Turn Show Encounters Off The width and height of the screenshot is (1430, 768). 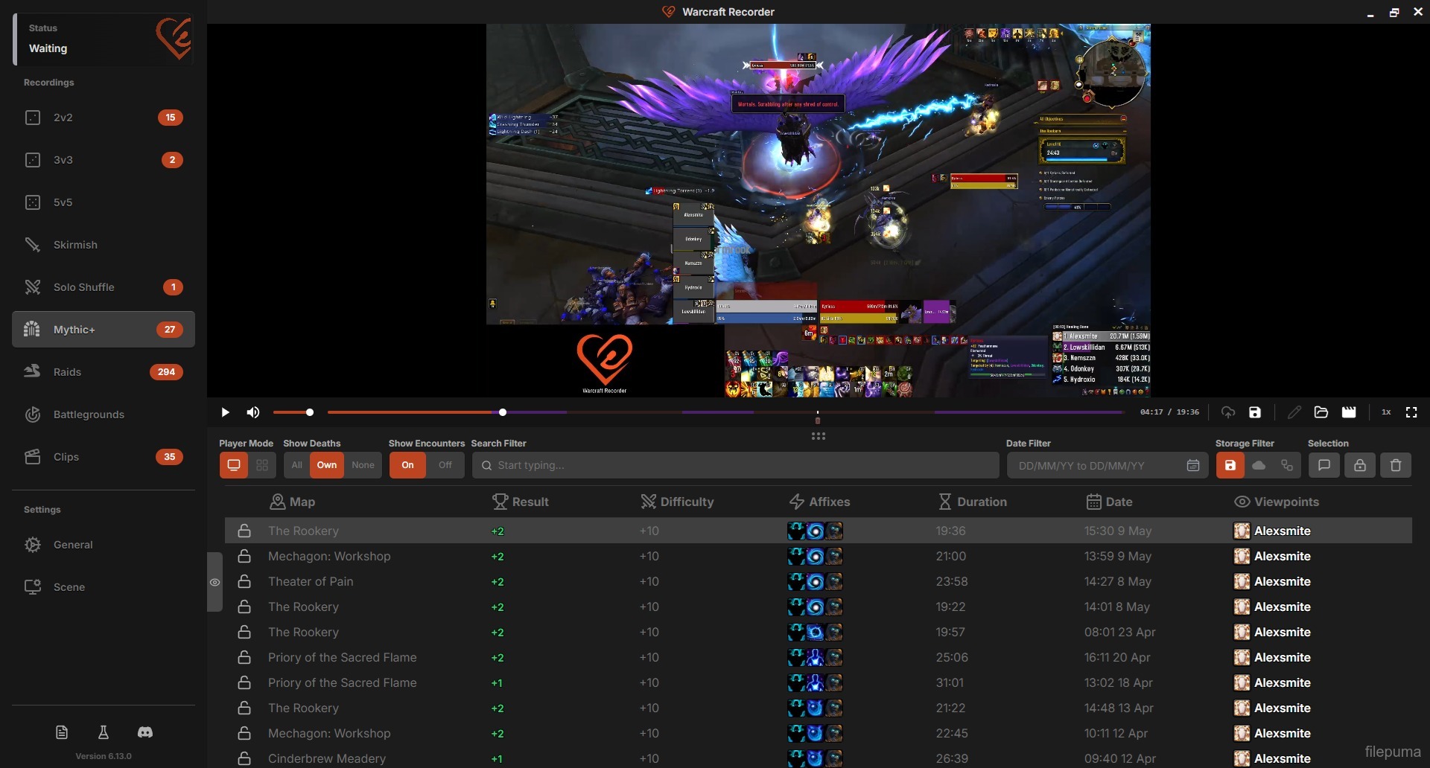pos(445,465)
